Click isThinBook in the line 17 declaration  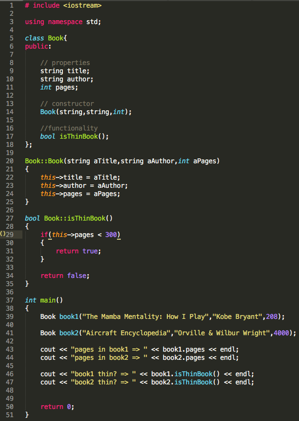point(79,137)
